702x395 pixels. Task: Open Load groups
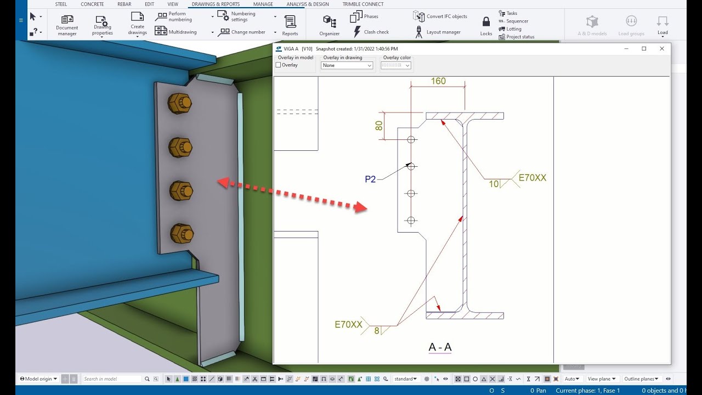click(631, 25)
